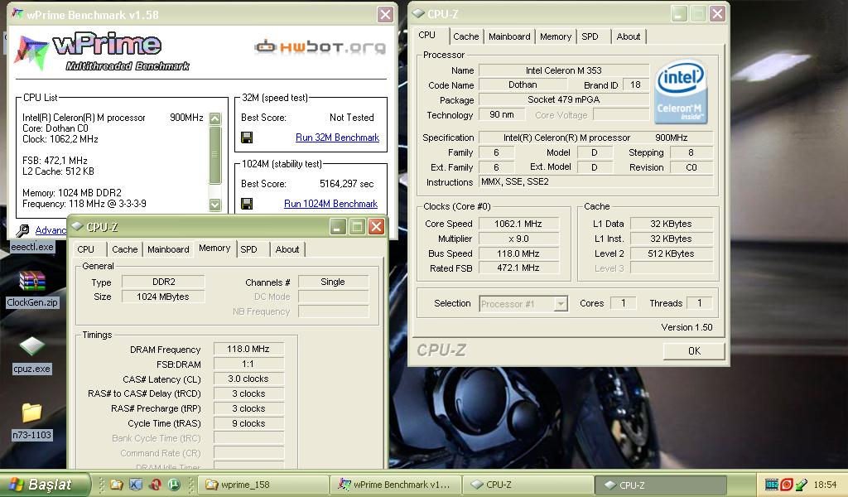Click Run 32M Benchmark link
The image size is (848, 497).
click(x=337, y=138)
